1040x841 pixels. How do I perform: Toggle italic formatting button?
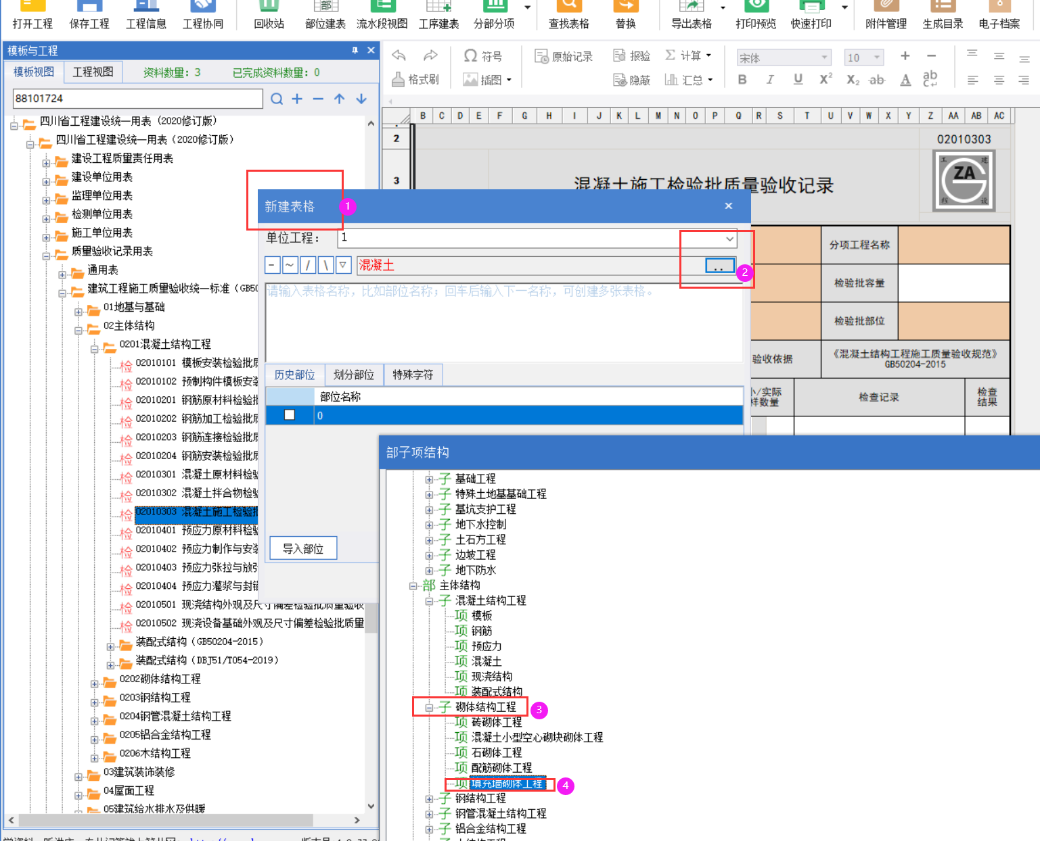click(770, 80)
